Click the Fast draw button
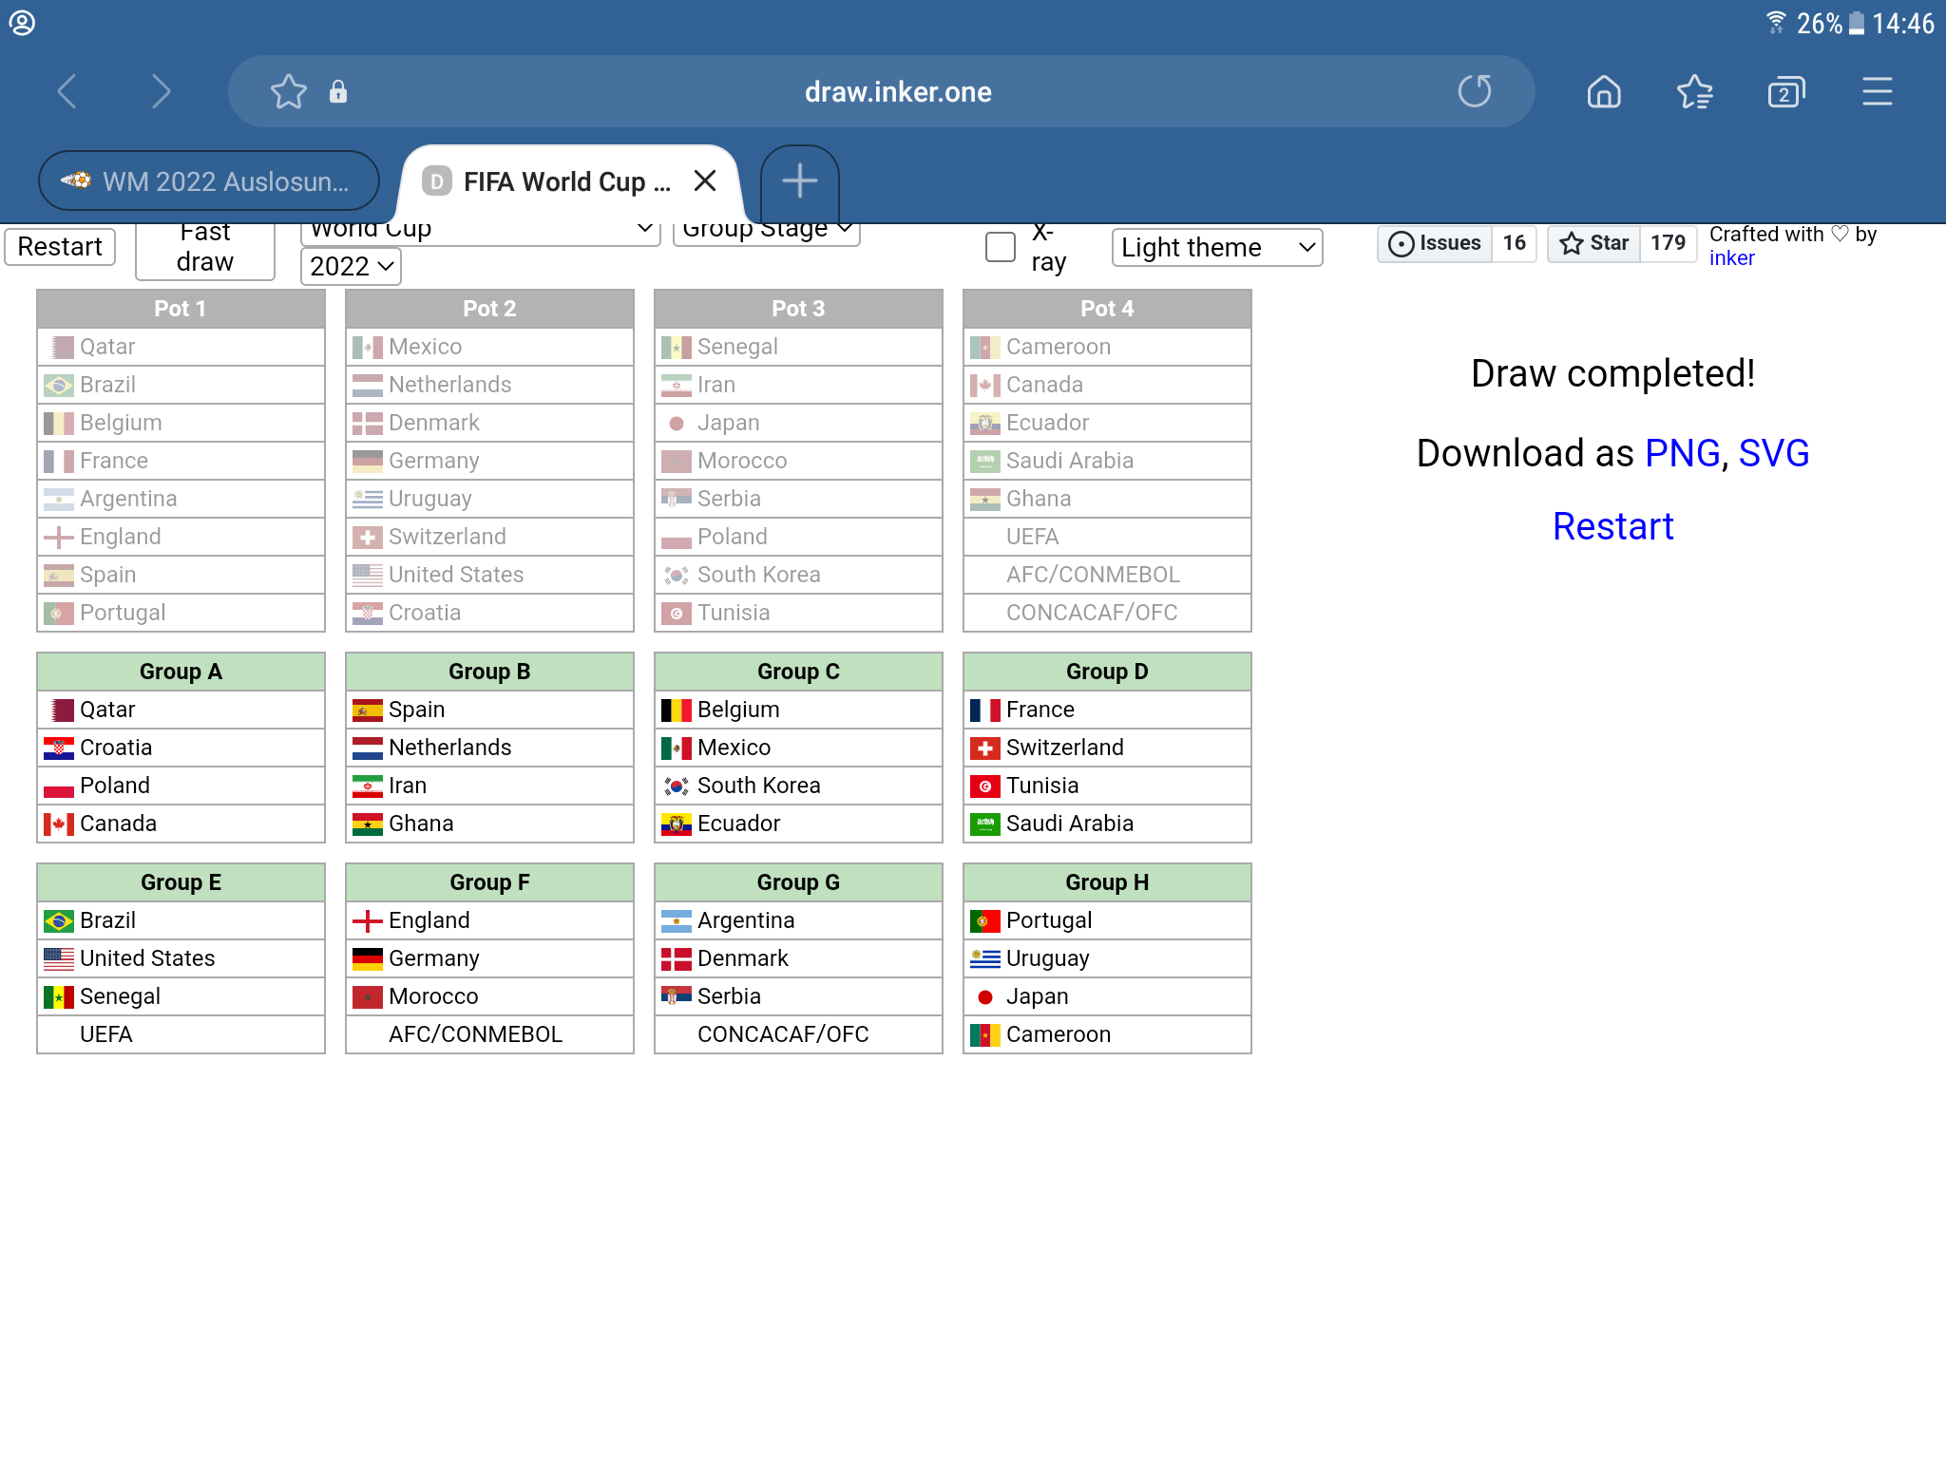Viewport: 1946px width, 1459px height. (205, 251)
